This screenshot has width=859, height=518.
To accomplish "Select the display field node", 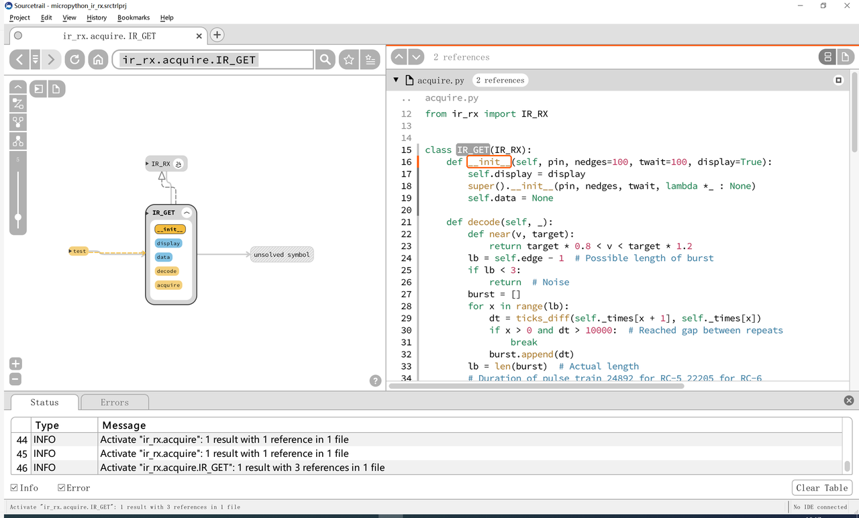I will coord(168,244).
